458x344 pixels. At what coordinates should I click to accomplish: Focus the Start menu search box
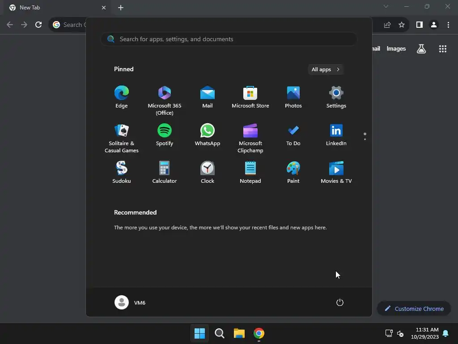(x=229, y=39)
